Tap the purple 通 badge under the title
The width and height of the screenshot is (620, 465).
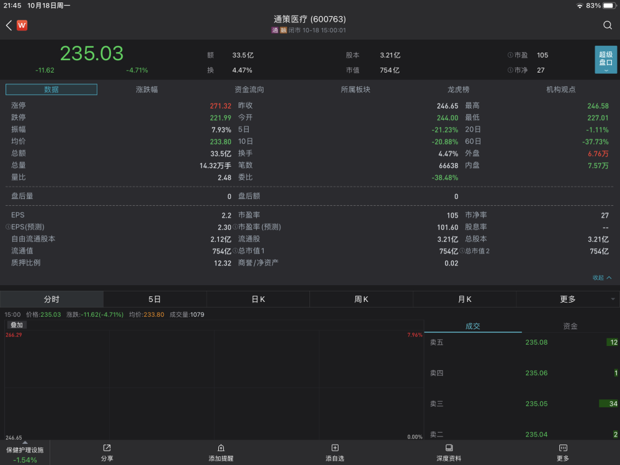coord(275,30)
